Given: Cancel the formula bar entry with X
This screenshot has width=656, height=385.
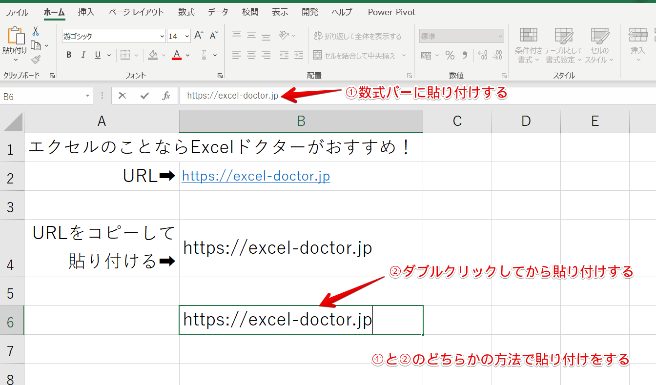Looking at the screenshot, I should (122, 96).
